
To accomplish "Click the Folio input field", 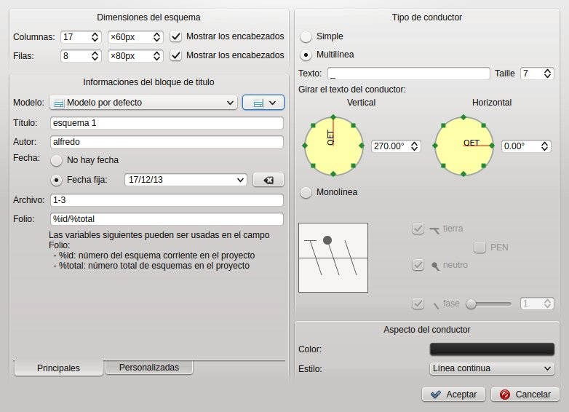I will click(x=167, y=219).
